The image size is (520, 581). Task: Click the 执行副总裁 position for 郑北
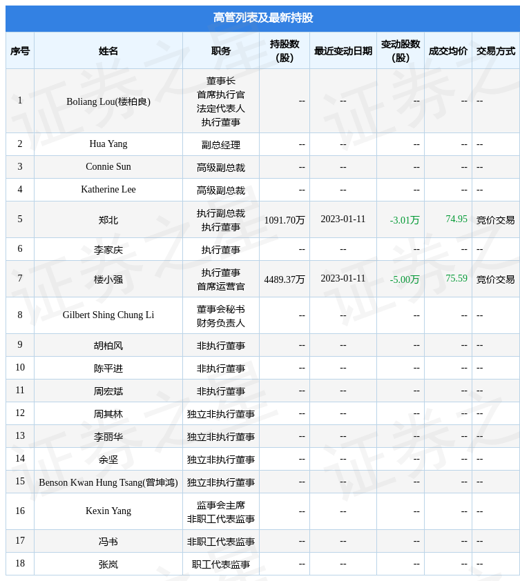click(221, 213)
